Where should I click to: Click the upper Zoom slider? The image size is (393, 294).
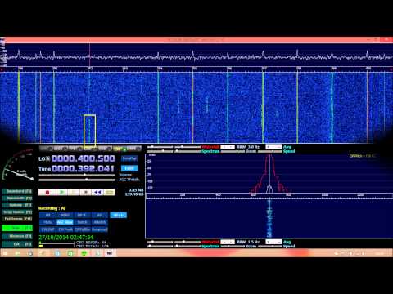[x=233, y=151]
